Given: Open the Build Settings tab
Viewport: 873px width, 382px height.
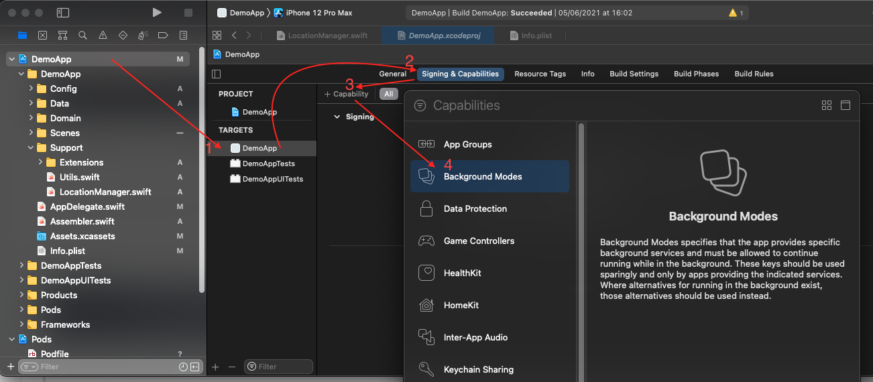Looking at the screenshot, I should (x=634, y=74).
